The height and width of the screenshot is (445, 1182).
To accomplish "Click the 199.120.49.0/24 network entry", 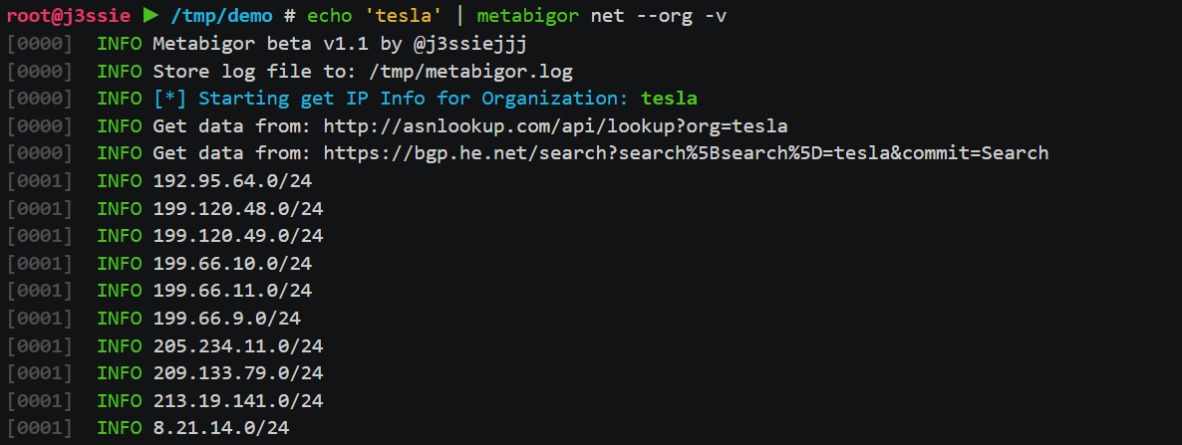I will [x=238, y=236].
